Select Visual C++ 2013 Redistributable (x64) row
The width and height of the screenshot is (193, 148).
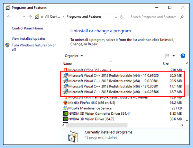click(x=122, y=81)
